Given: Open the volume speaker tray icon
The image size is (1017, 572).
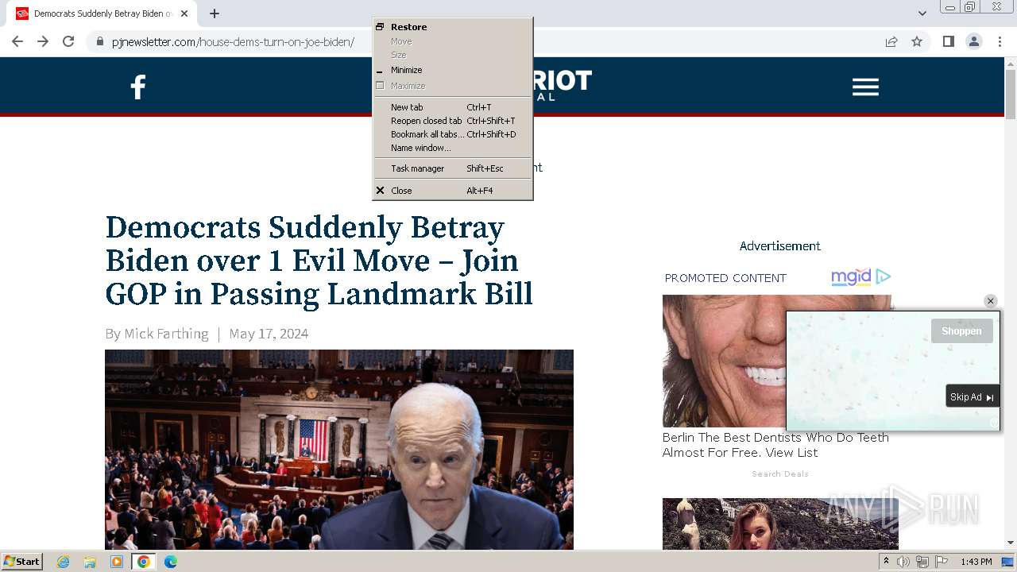Looking at the screenshot, I should tap(903, 562).
